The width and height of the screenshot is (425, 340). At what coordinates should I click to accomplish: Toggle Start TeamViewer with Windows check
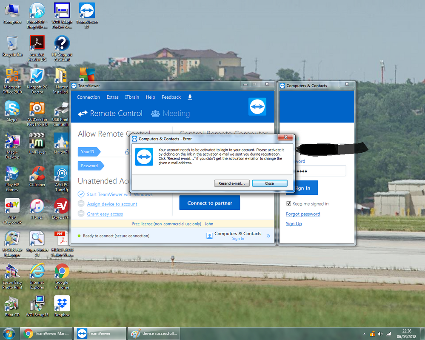(81, 194)
